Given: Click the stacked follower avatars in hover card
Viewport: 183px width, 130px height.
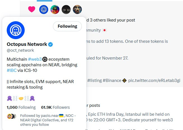Looking at the screenshot, I should (11, 116).
